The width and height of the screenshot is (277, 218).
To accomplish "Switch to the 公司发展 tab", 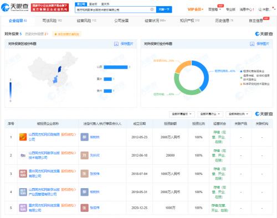I will pyautogui.click(x=121, y=20).
